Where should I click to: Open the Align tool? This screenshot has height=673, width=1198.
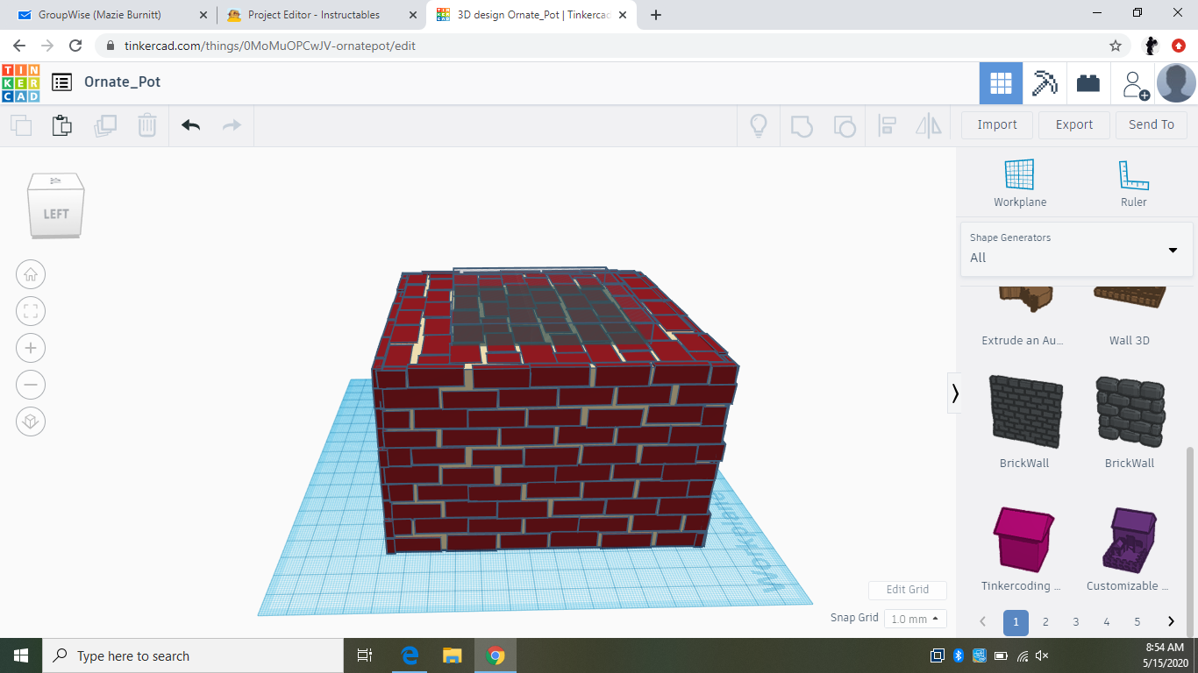pos(887,125)
